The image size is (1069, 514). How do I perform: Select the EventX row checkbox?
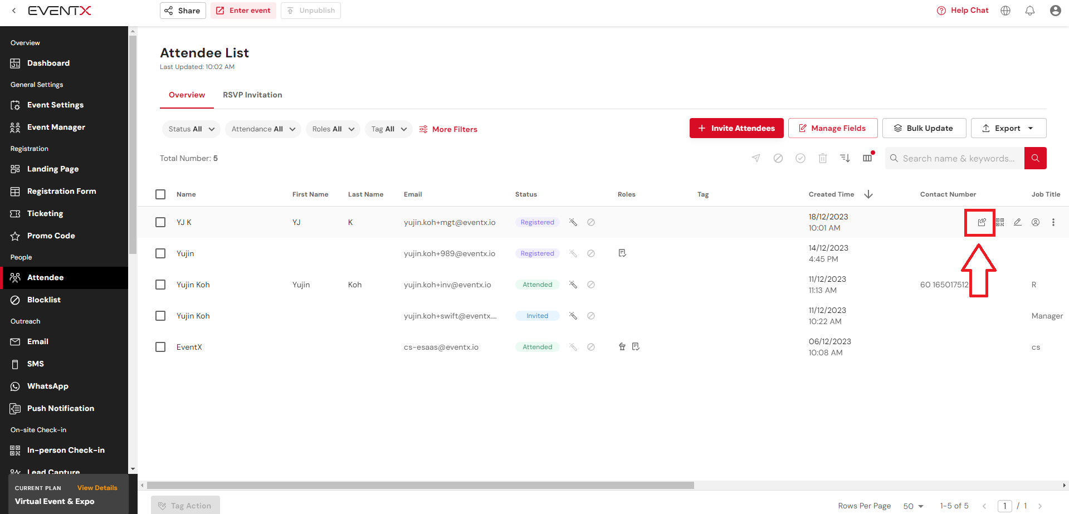click(160, 347)
